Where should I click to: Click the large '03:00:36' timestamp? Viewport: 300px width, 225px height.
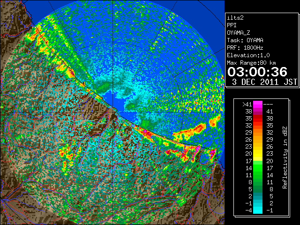(257, 72)
